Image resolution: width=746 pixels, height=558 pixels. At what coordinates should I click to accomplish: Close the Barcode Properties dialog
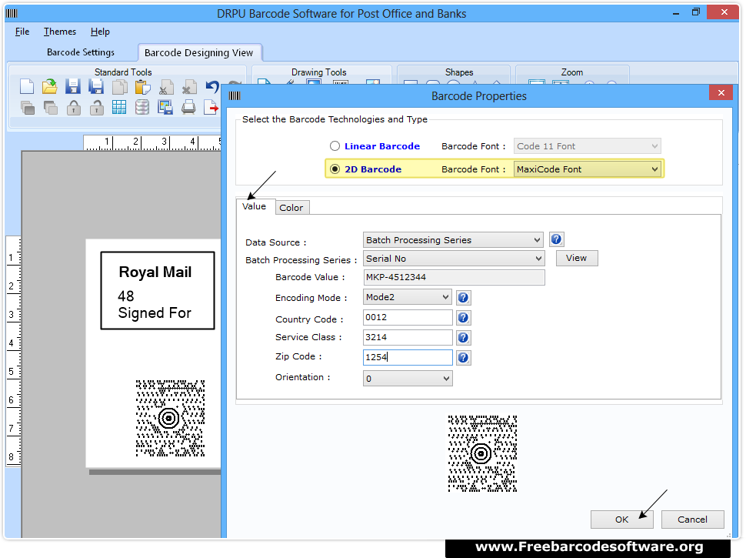pyautogui.click(x=721, y=93)
